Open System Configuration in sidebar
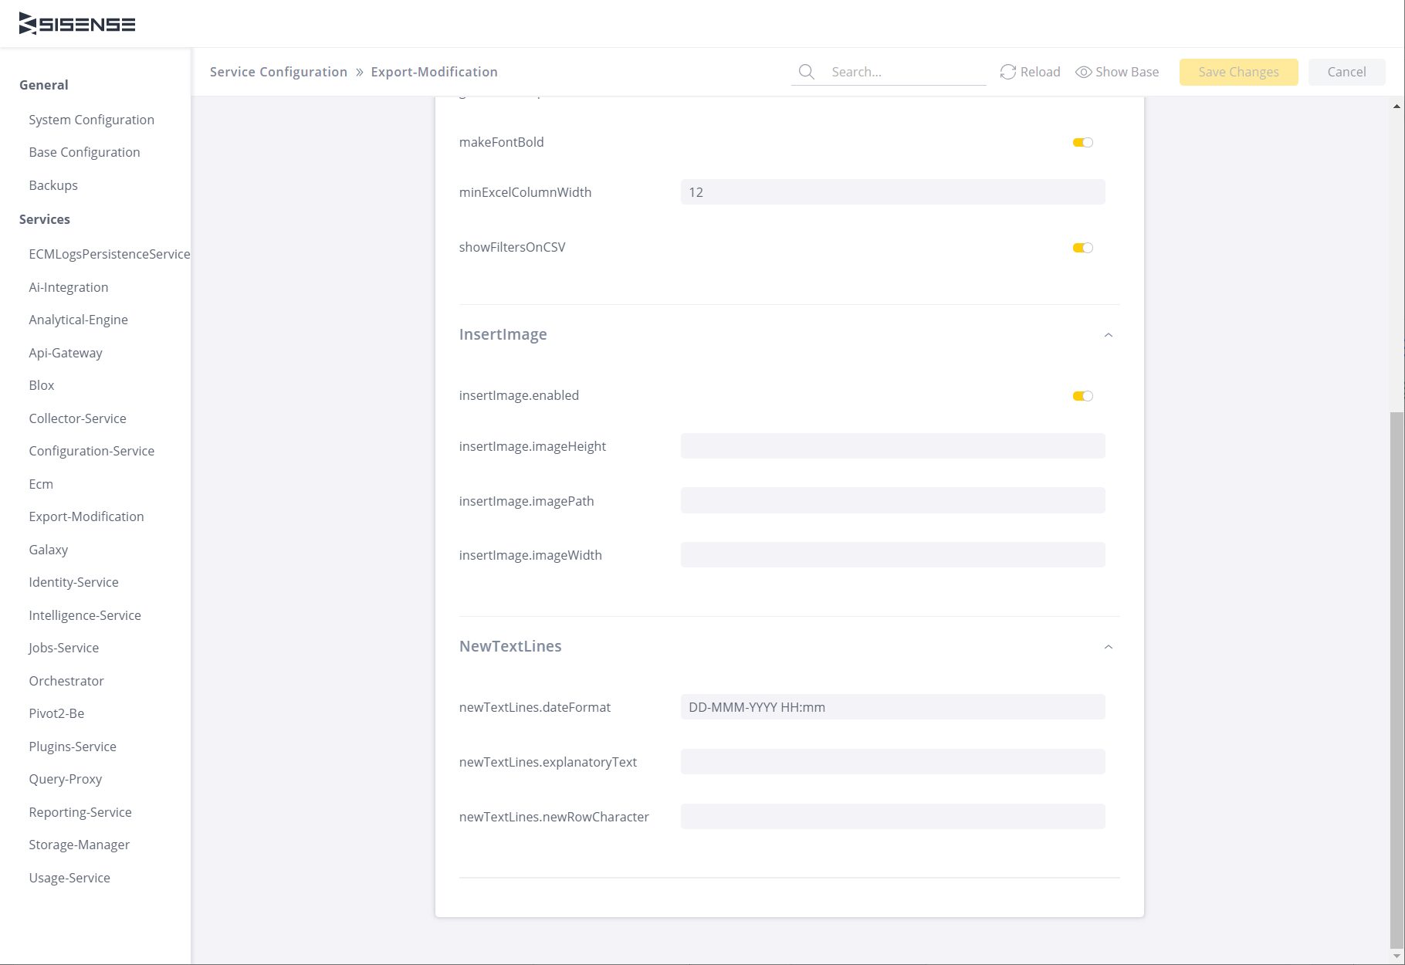Screen dimensions: 1405x965 tap(91, 120)
